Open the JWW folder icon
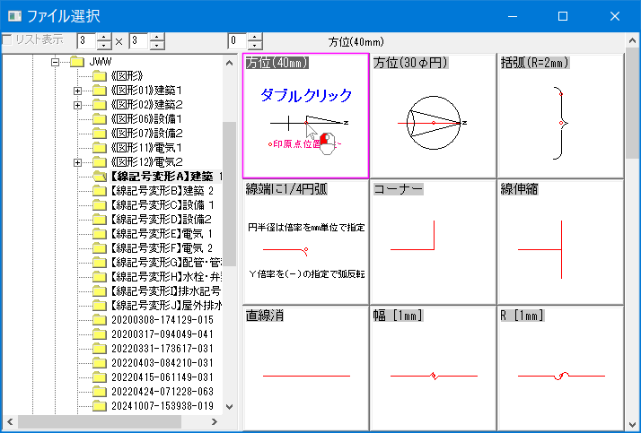 tap(77, 62)
